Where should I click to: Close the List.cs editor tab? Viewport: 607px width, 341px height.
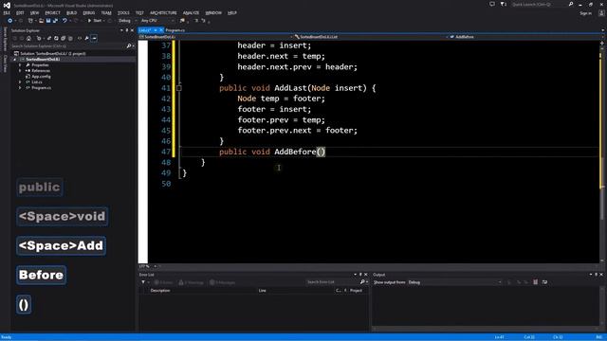(161, 30)
